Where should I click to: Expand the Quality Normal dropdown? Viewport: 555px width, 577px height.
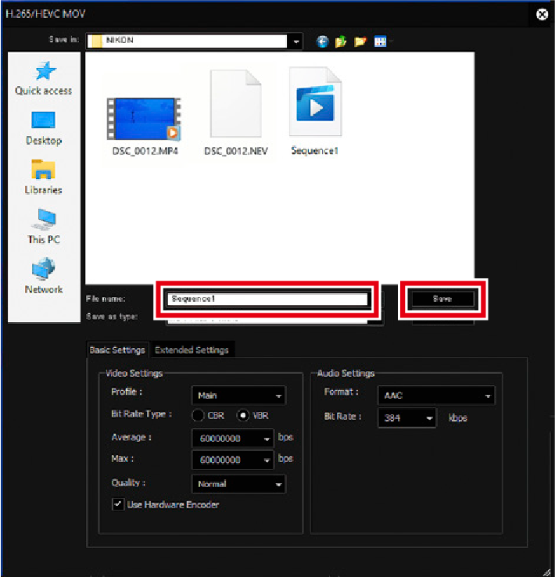tap(238, 484)
